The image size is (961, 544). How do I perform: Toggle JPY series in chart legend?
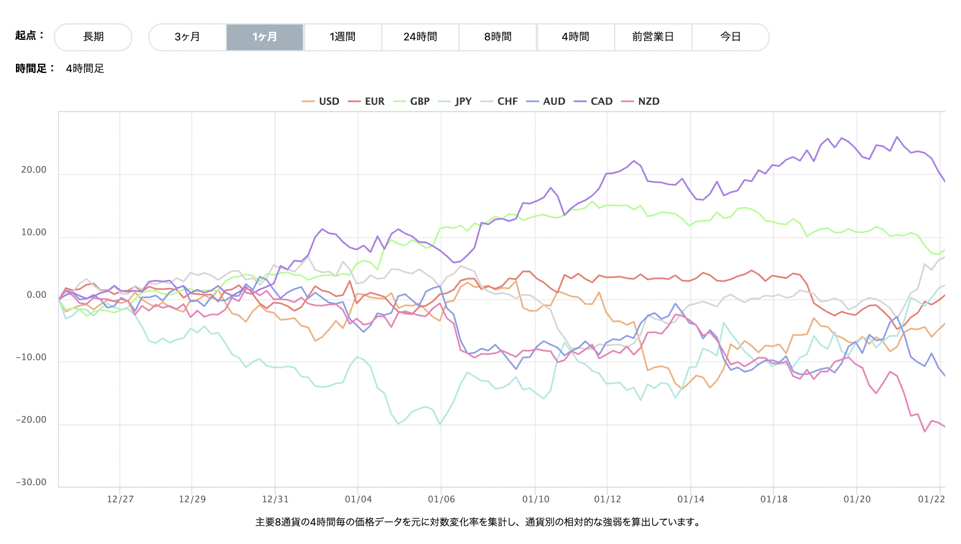pyautogui.click(x=455, y=102)
